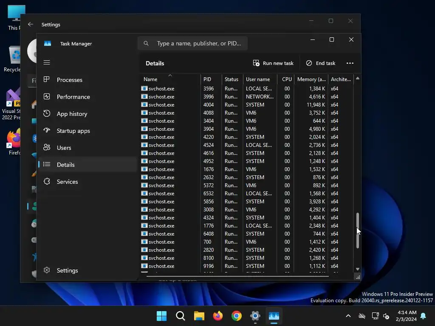Click the App history clock icon
This screenshot has width=435, height=326.
pyautogui.click(x=47, y=113)
